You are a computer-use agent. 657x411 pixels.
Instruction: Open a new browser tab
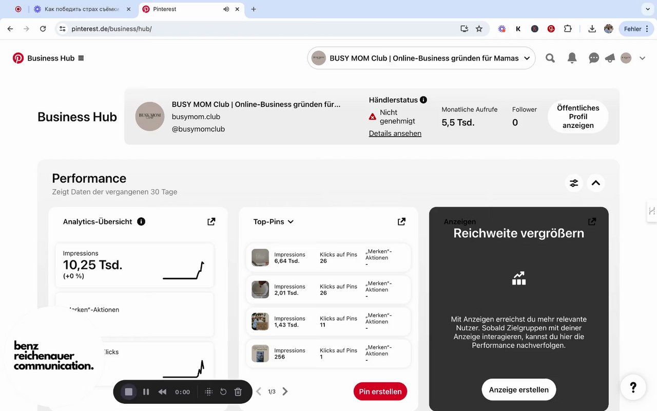click(x=254, y=9)
